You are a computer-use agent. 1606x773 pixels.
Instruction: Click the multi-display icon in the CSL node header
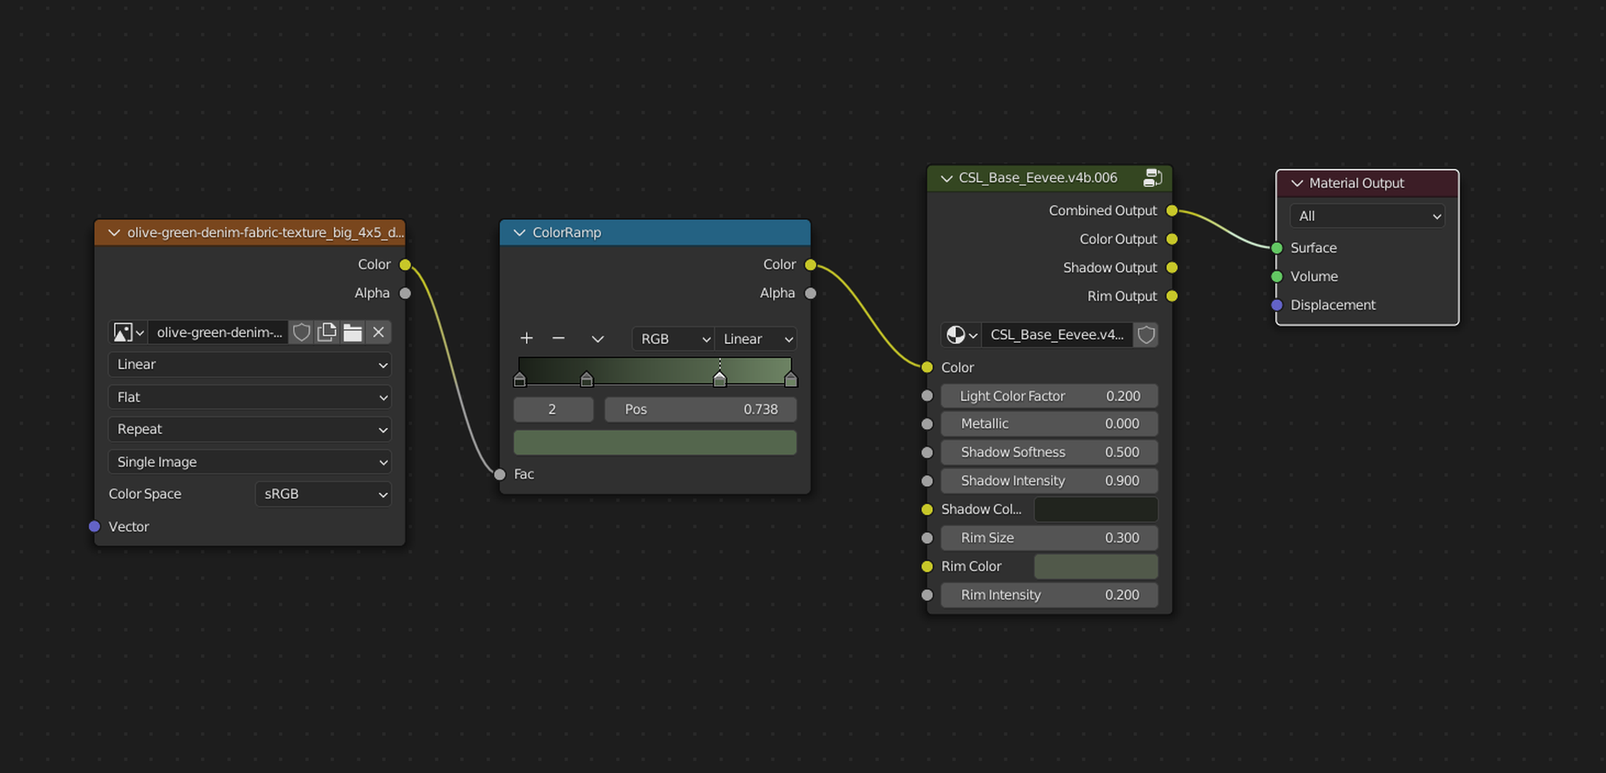(x=1153, y=177)
